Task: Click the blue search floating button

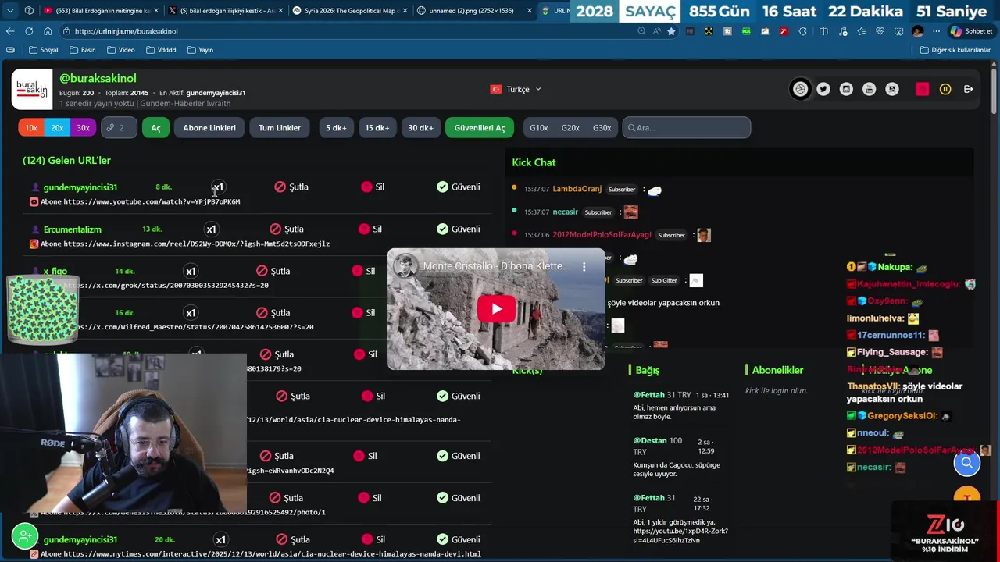Action: coord(967,463)
